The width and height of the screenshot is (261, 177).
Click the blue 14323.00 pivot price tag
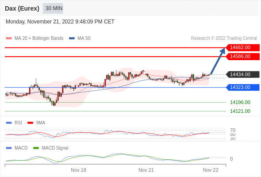click(243, 88)
